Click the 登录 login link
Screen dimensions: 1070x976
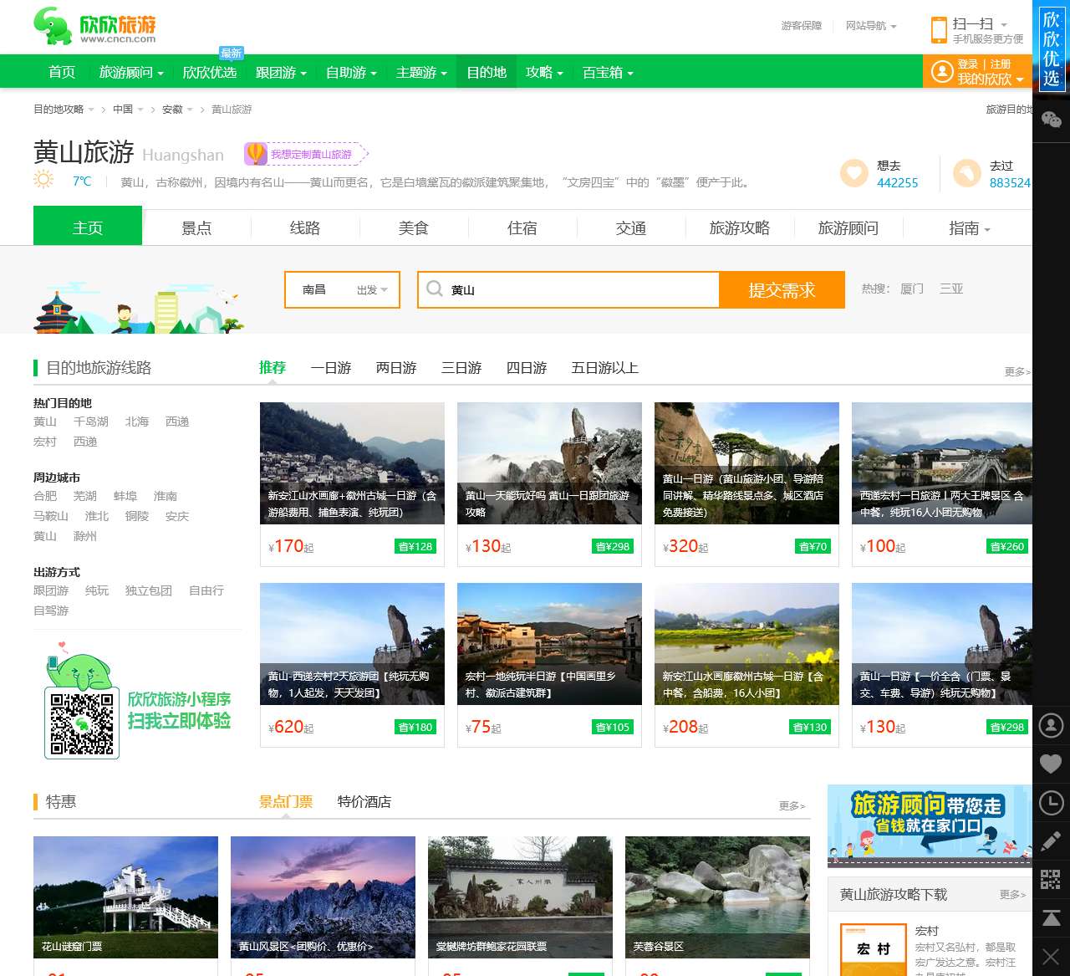pyautogui.click(x=967, y=64)
